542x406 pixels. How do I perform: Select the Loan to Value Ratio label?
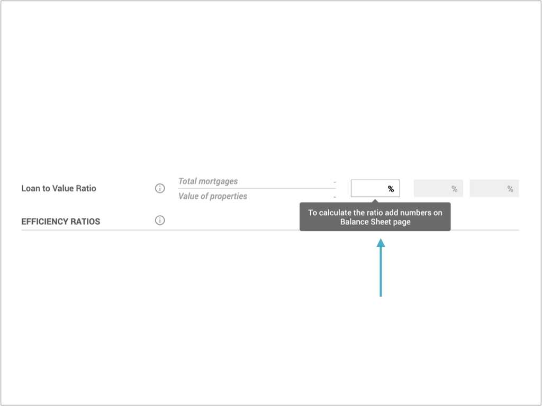pos(59,188)
